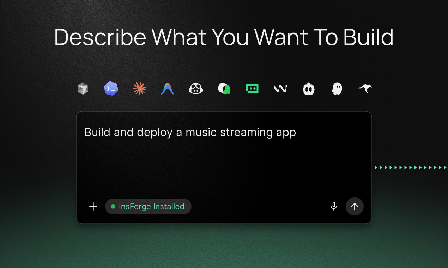Click the white and green rounded logo icon

224,89
